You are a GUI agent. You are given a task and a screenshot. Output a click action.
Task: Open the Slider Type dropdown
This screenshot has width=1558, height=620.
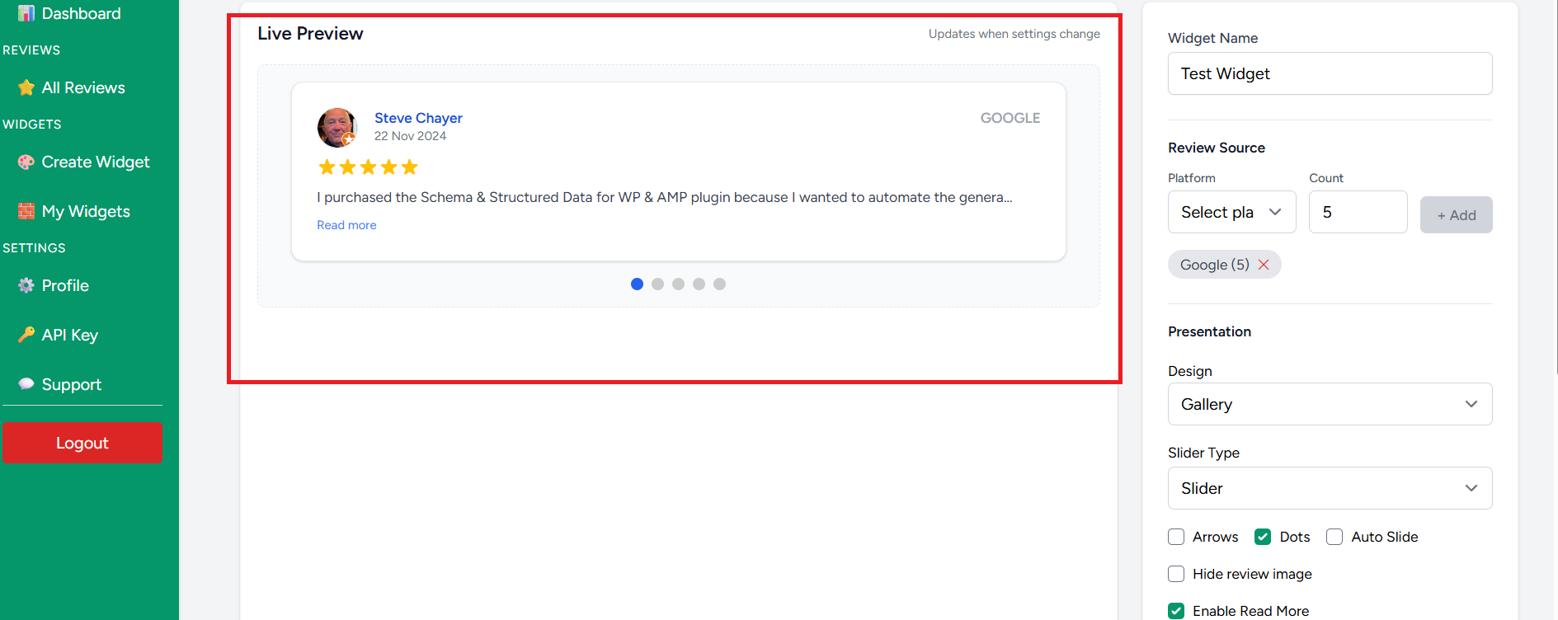(x=1330, y=488)
